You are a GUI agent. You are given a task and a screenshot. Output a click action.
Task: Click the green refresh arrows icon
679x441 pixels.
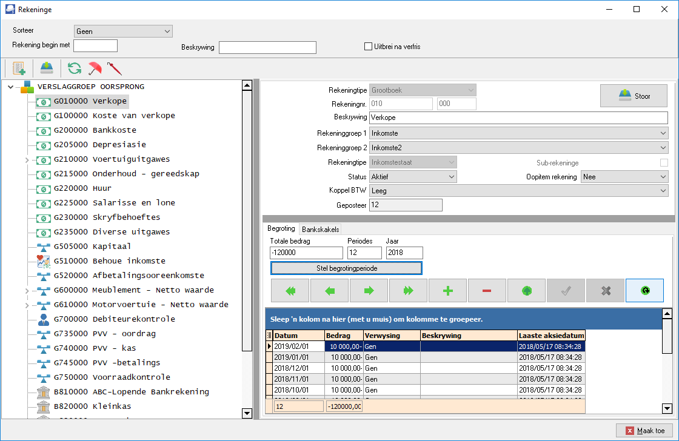(x=75, y=68)
